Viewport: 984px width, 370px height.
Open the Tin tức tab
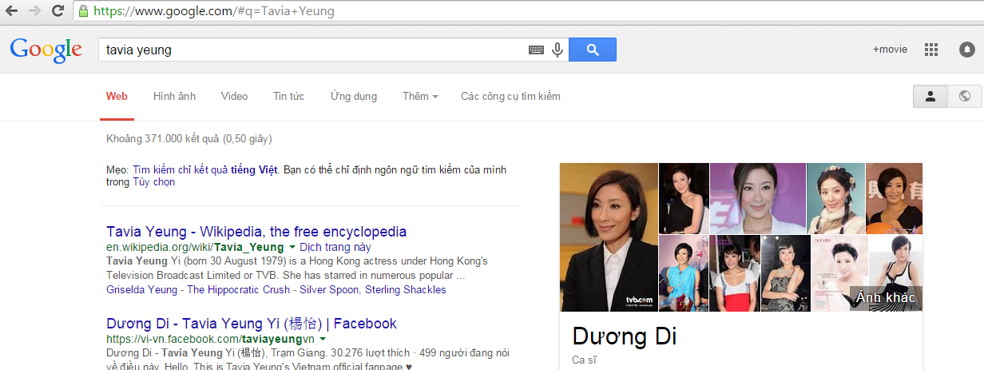pyautogui.click(x=288, y=96)
